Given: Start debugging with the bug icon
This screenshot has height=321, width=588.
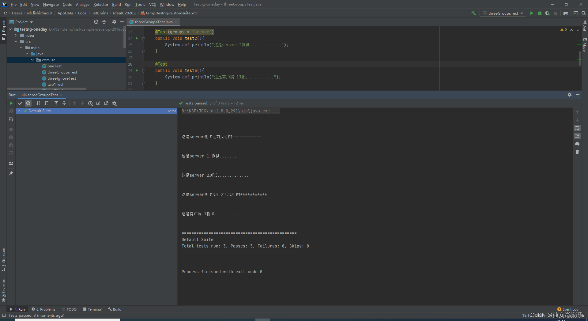Looking at the screenshot, I should tap(540, 13).
